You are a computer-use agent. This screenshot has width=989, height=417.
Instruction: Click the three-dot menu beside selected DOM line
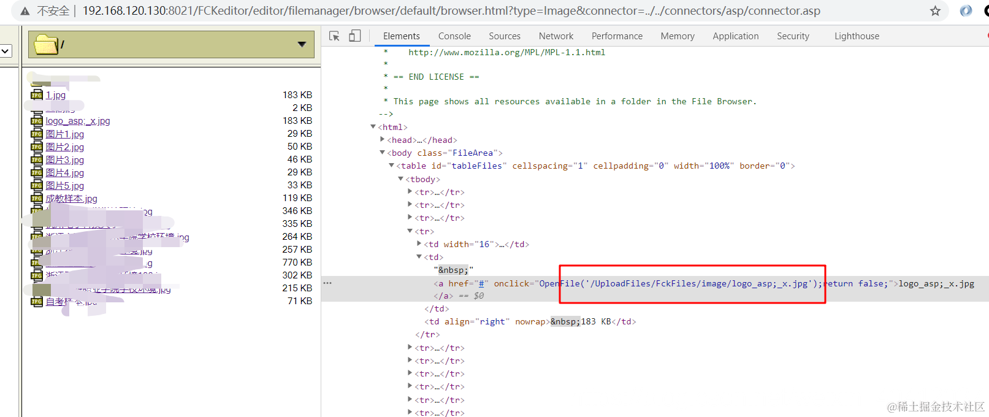pos(327,283)
